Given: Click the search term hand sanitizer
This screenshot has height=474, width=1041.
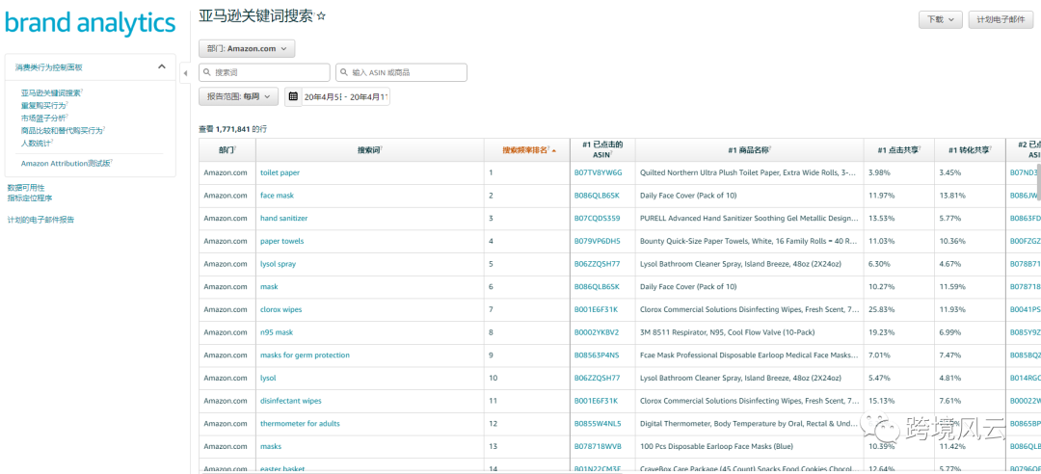Looking at the screenshot, I should point(283,219).
